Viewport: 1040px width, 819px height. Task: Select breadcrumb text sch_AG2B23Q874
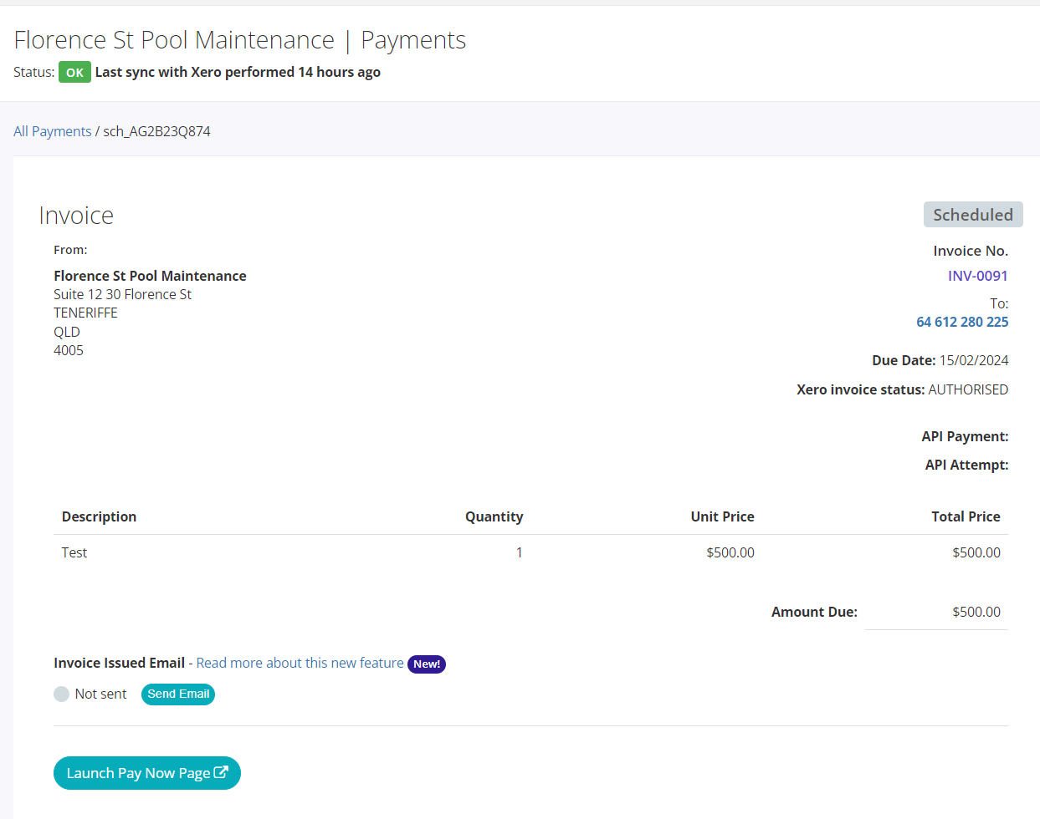pyautogui.click(x=156, y=131)
